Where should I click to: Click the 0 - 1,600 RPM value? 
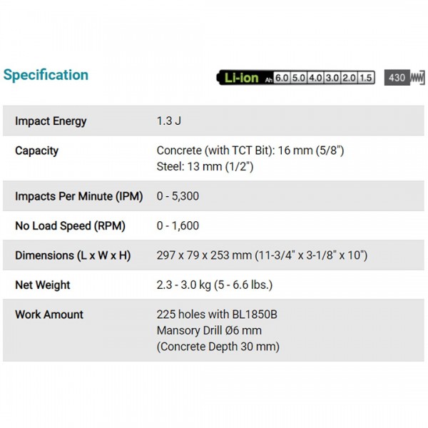[x=178, y=225]
